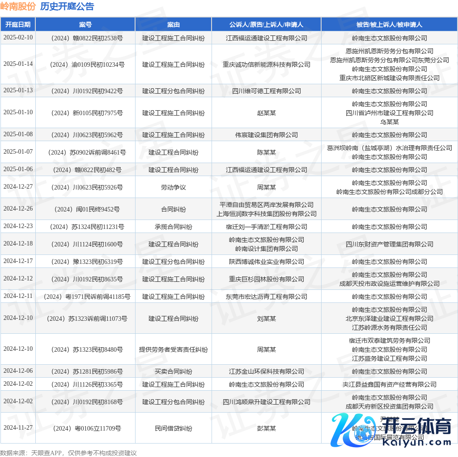
Task: Select the 劳动争议 case cause cell
Action: [x=173, y=187]
